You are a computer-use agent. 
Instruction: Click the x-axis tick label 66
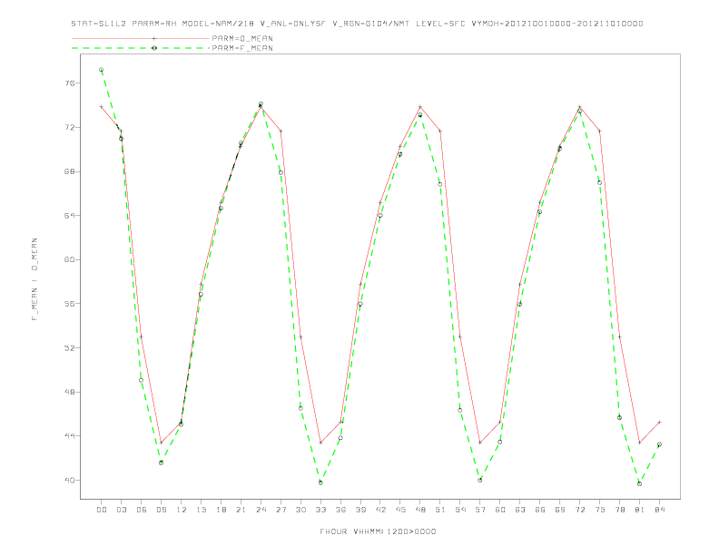540,510
